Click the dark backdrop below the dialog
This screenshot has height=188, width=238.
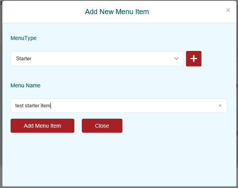point(117,187)
